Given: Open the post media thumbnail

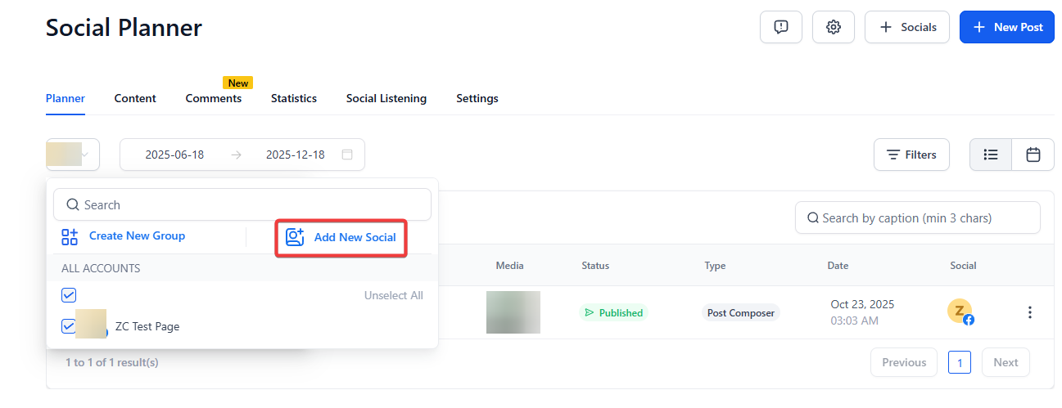Looking at the screenshot, I should 513,312.
